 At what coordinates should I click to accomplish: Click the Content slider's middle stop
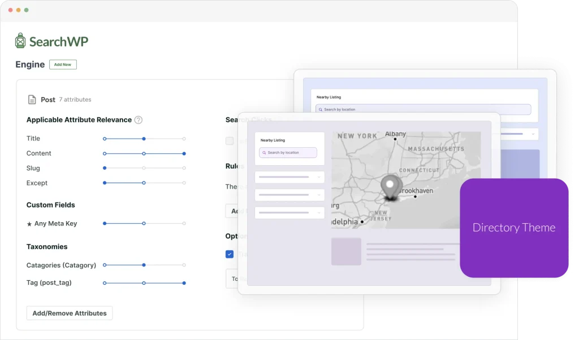(x=144, y=153)
